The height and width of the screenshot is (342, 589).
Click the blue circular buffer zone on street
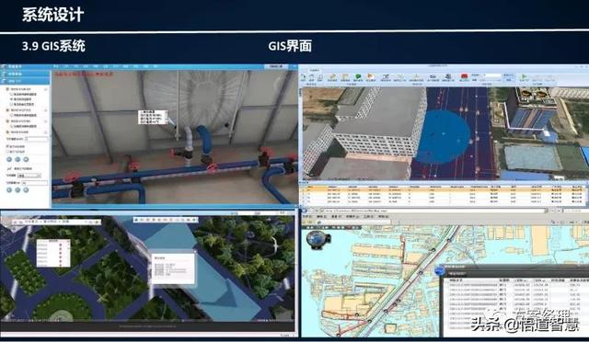point(444,136)
